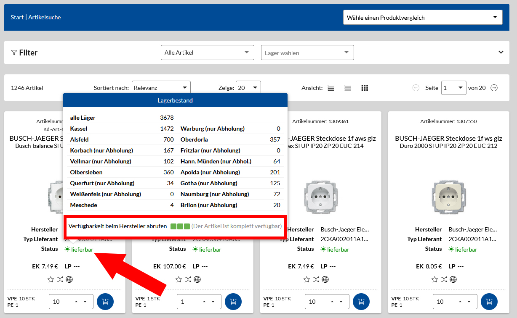Screen dimensions: 517x318
Task: Click the 'Kassel' stock row
Action: [x=122, y=129]
